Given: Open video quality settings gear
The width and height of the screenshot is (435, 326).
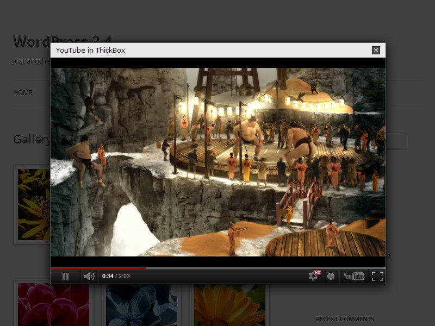Looking at the screenshot, I should coord(314,276).
